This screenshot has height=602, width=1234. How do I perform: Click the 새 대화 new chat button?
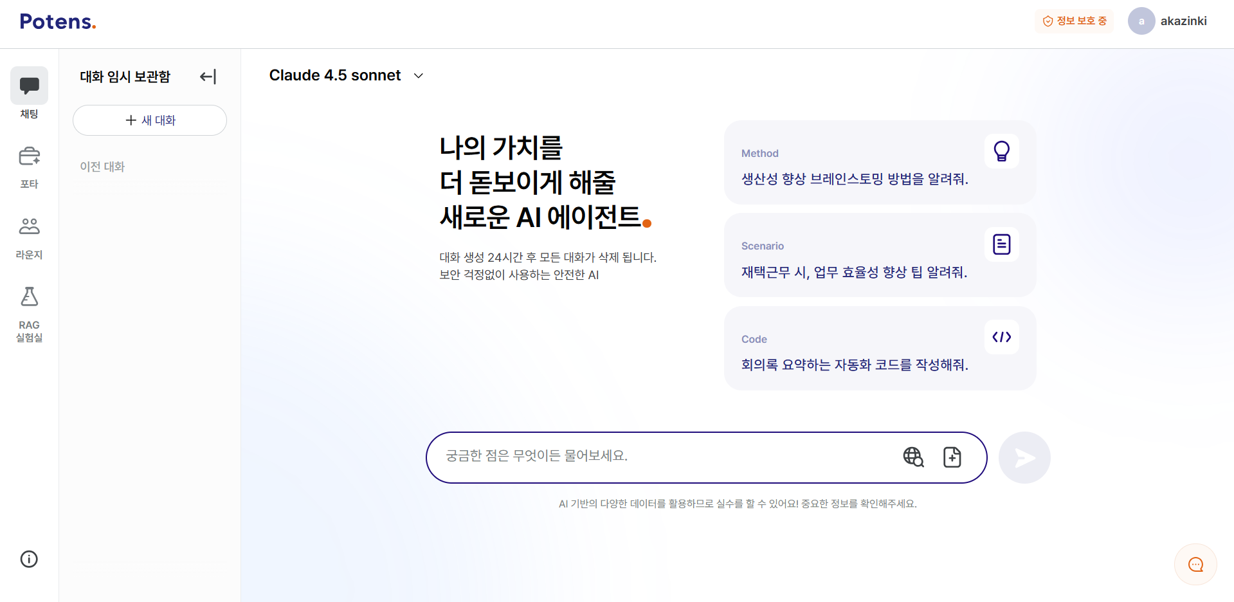point(150,120)
